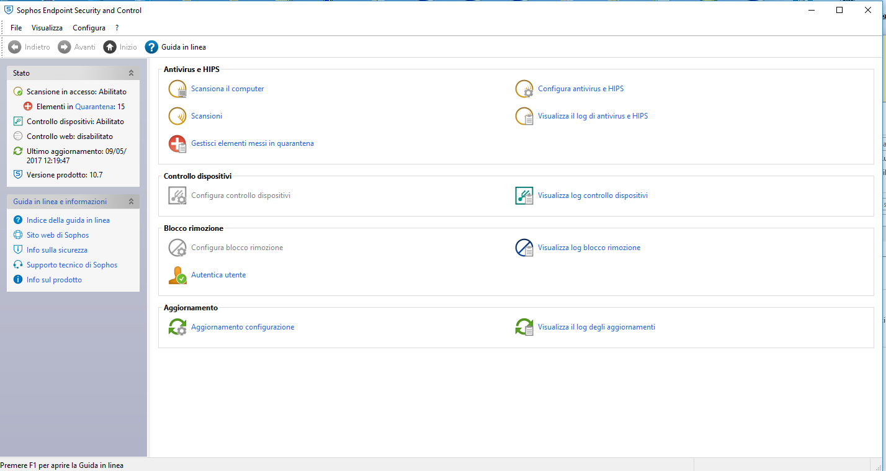Click the Versione prodotto shield icon

point(18,175)
